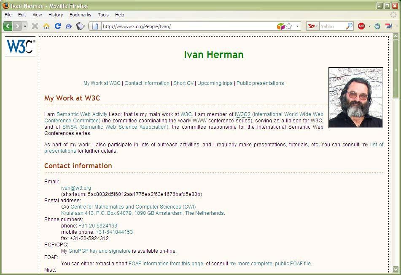Image resolution: width=401 pixels, height=275 pixels.
Task: Open the Centre for Mathematics and Computer Sciences link
Action: [133, 207]
